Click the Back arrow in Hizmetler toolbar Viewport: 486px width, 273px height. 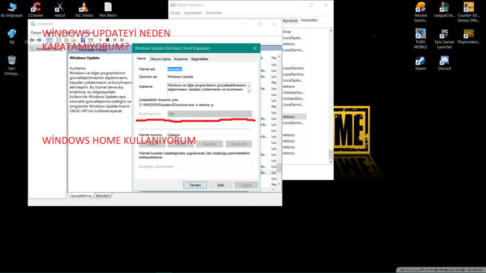[32, 40]
